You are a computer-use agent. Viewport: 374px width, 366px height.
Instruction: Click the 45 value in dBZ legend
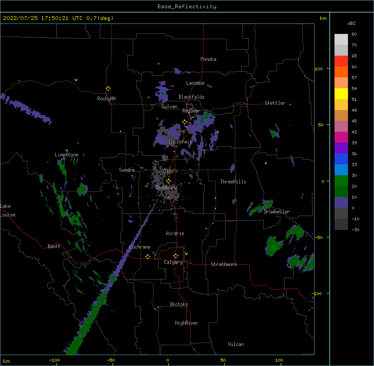tap(354, 121)
